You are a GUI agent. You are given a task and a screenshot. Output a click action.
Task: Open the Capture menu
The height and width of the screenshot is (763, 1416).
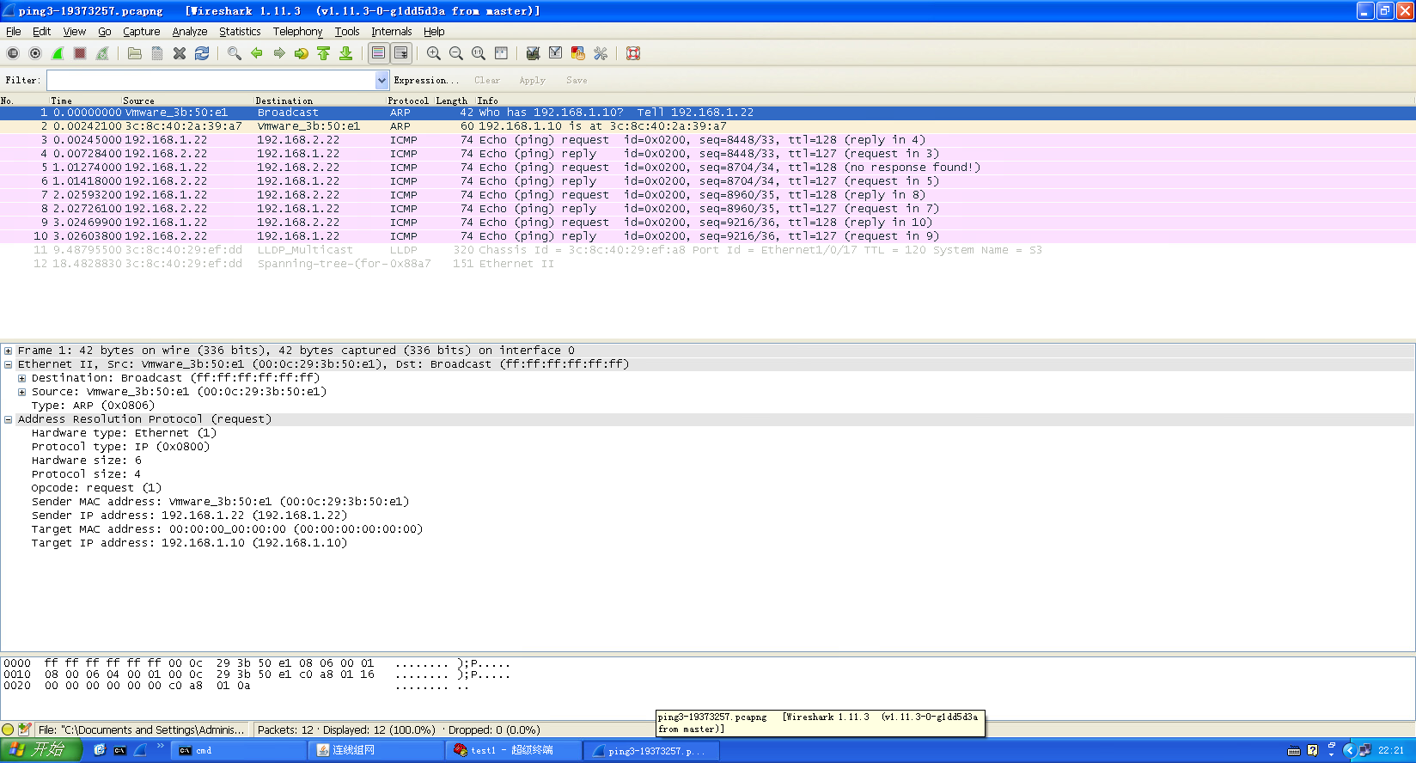click(x=142, y=31)
